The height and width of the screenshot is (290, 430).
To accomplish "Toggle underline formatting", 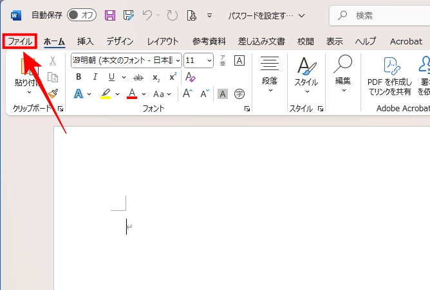I will [x=111, y=77].
